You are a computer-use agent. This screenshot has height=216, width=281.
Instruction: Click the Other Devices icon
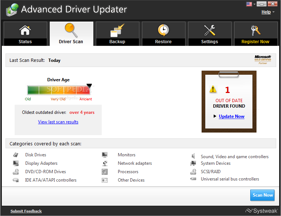pyautogui.click(x=105, y=180)
